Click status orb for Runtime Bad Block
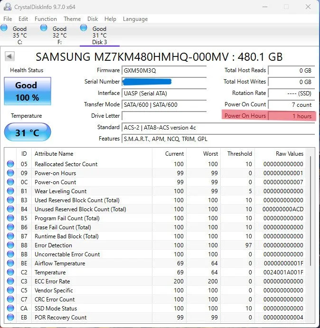 point(10,236)
